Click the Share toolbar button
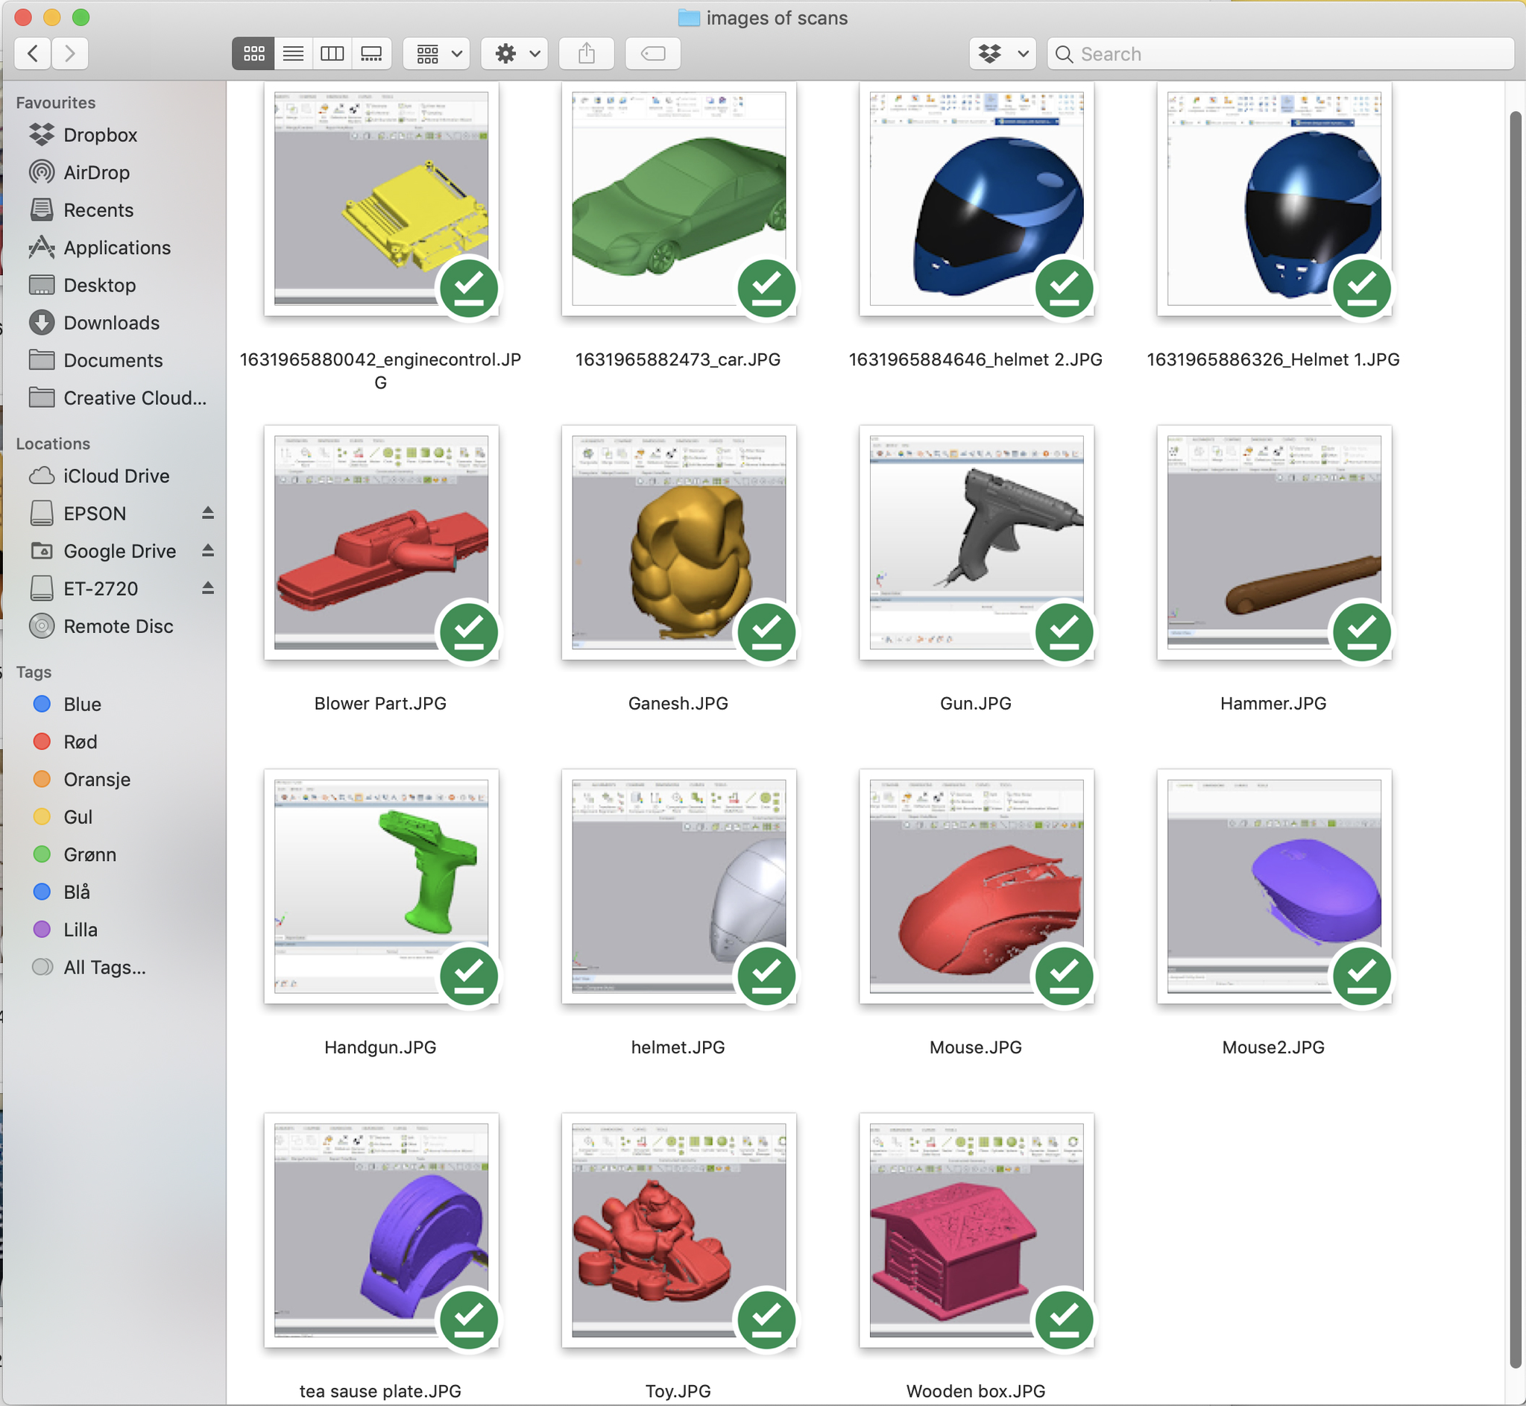 (x=586, y=53)
